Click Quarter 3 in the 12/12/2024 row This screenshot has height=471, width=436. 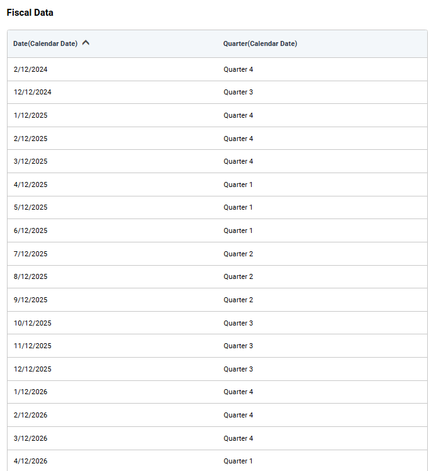(x=238, y=93)
